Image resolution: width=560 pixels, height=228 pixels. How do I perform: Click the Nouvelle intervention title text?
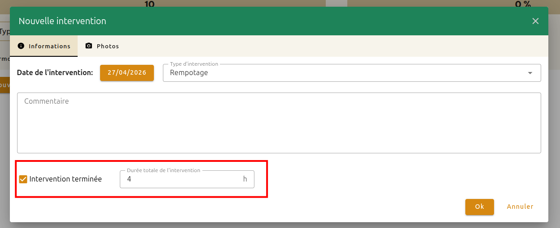tap(62, 21)
